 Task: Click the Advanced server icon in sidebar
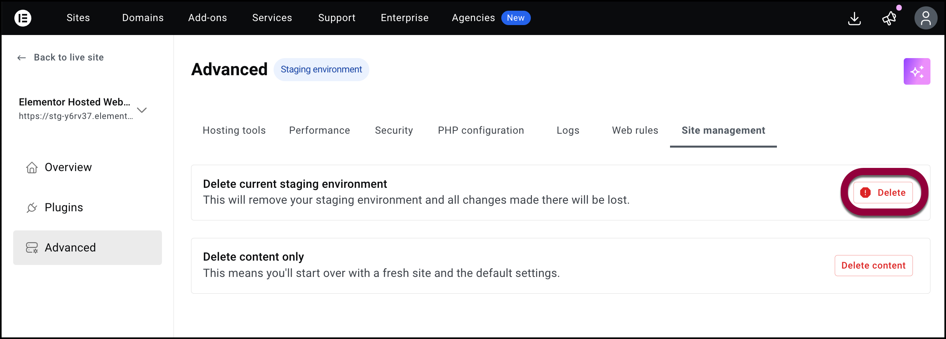coord(32,248)
